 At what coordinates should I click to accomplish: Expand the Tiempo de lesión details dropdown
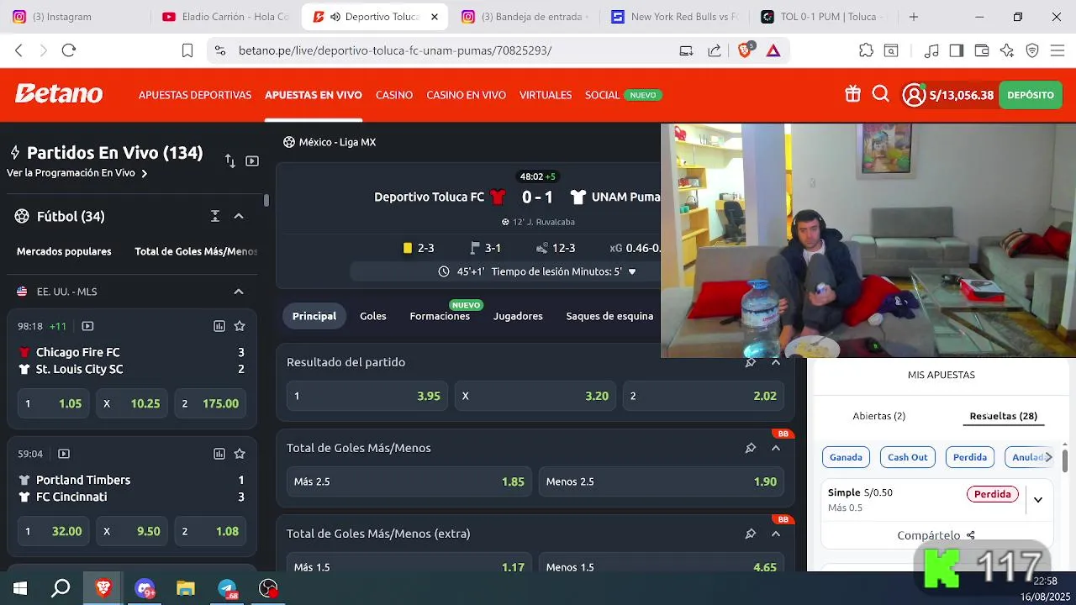click(x=632, y=271)
